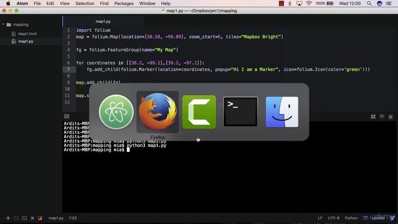The width and height of the screenshot is (398, 224).
Task: Add a new terminal with the plus icon
Action: pyautogui.click(x=8, y=218)
